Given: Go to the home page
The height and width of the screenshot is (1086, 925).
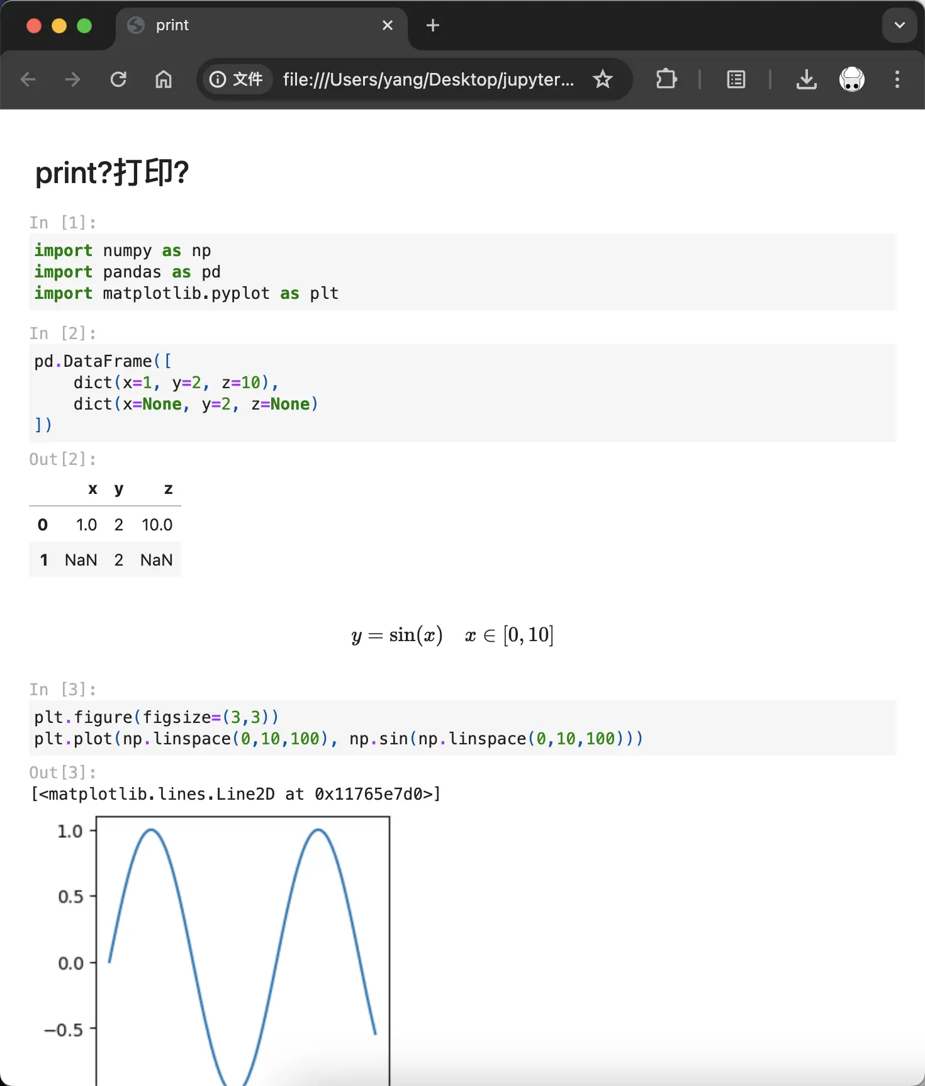Looking at the screenshot, I should 164,79.
